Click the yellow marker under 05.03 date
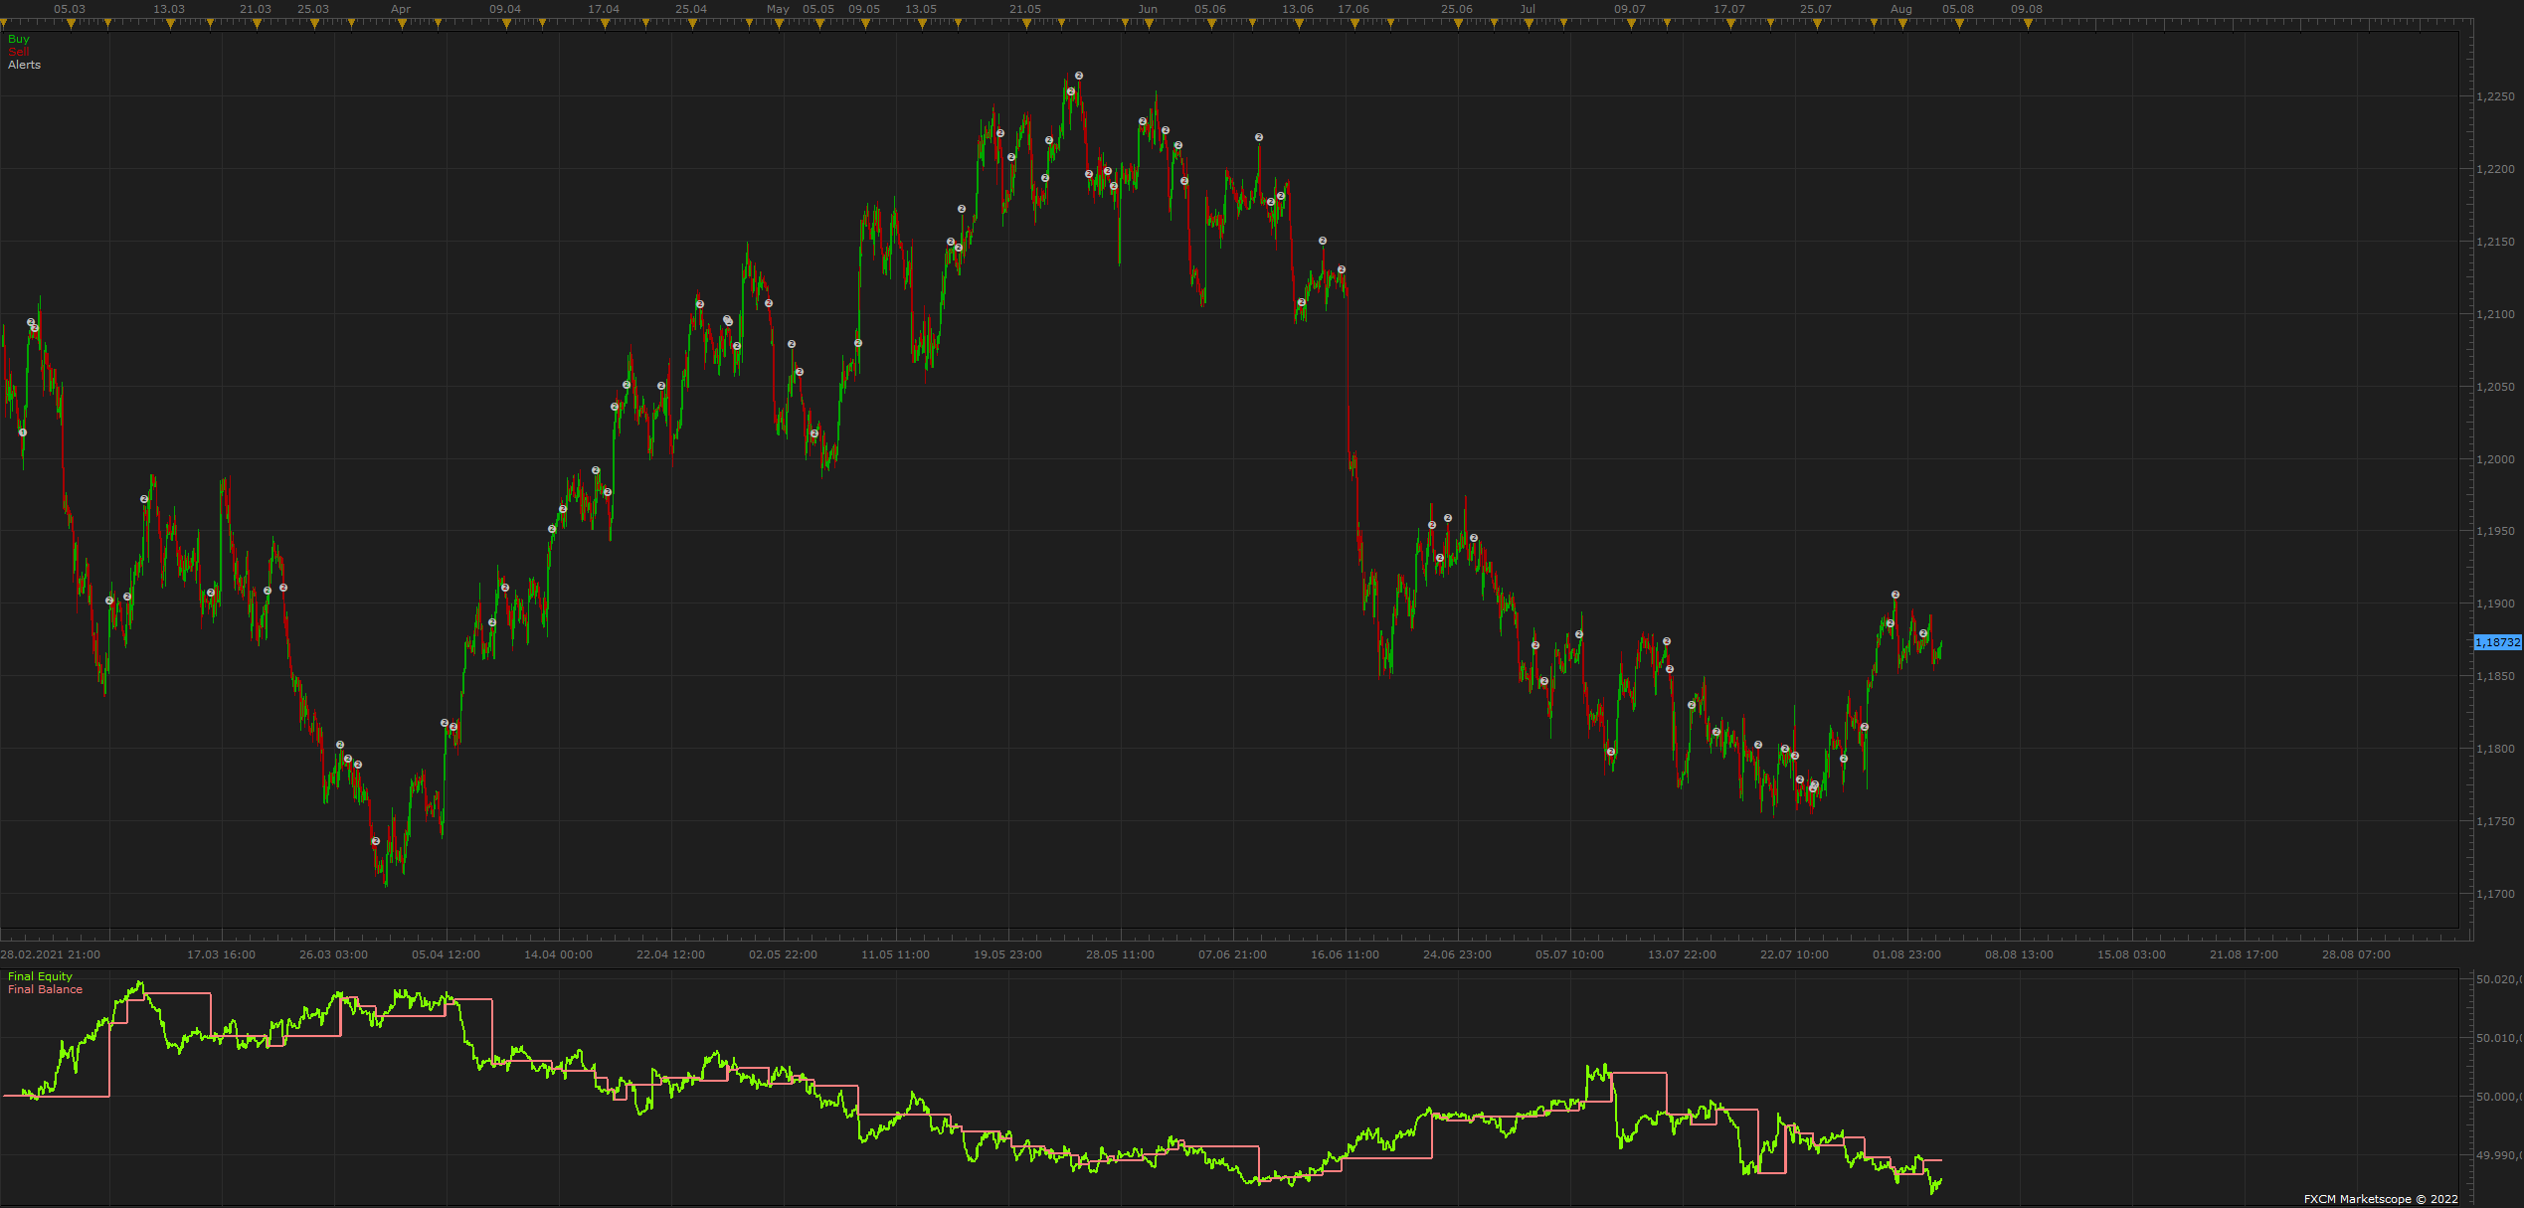 71,24
